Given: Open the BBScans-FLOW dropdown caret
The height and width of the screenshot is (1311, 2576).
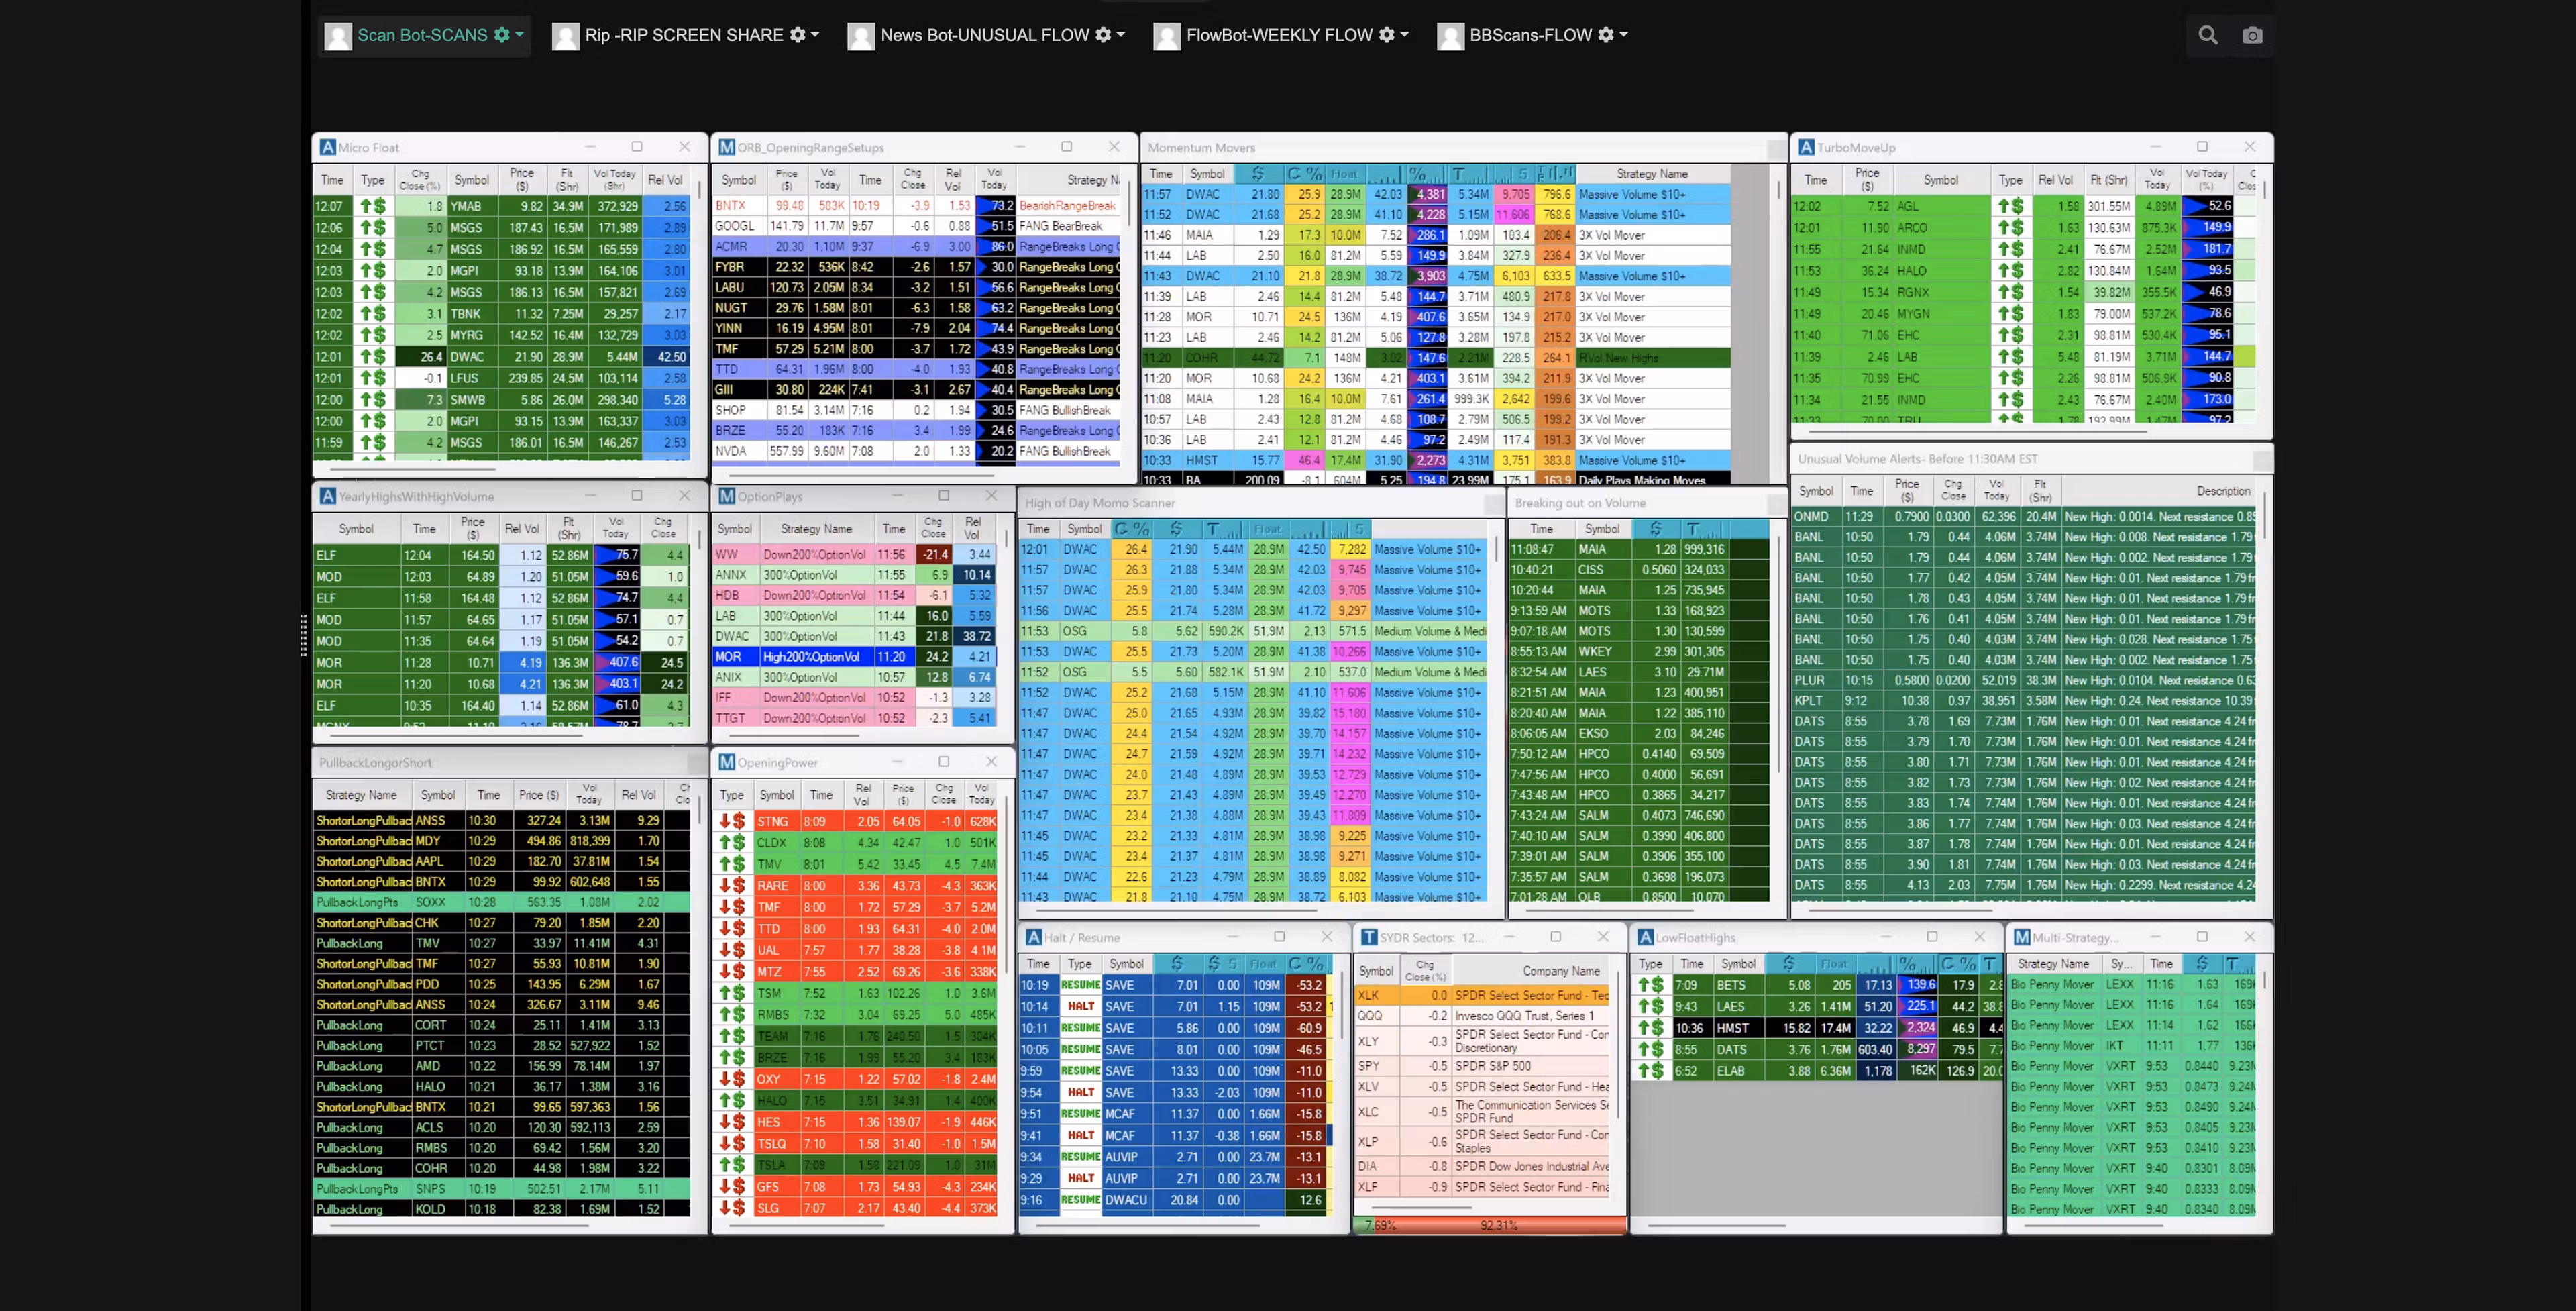Looking at the screenshot, I should [1623, 35].
